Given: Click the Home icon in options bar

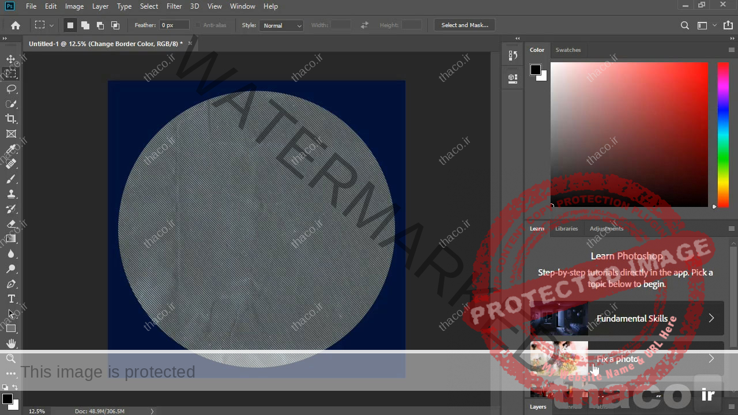Looking at the screenshot, I should (16, 25).
